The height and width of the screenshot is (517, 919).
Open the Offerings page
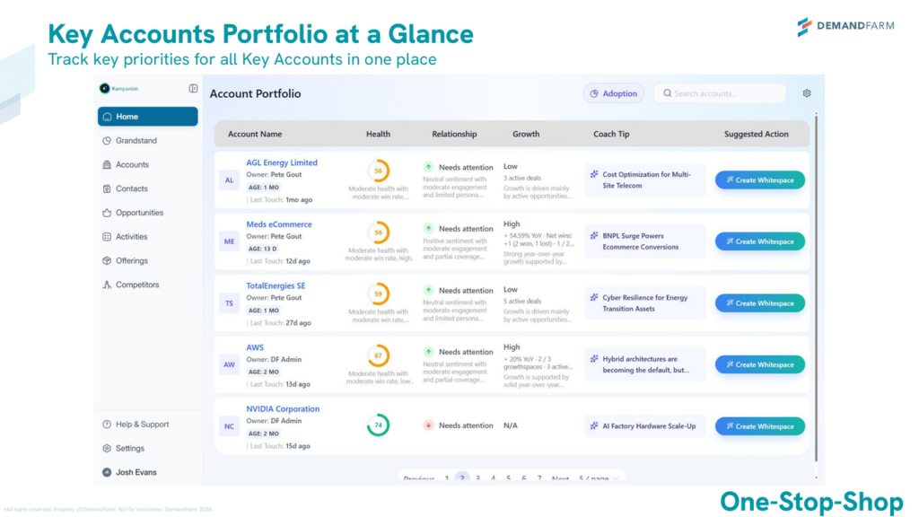132,260
